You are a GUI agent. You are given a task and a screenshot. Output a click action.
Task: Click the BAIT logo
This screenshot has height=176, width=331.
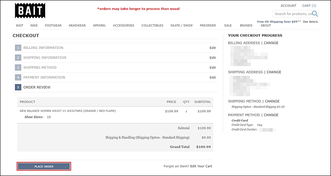pyautogui.click(x=30, y=11)
